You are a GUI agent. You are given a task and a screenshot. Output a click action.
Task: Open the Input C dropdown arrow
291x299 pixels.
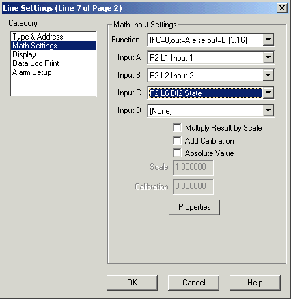pyautogui.click(x=268, y=93)
